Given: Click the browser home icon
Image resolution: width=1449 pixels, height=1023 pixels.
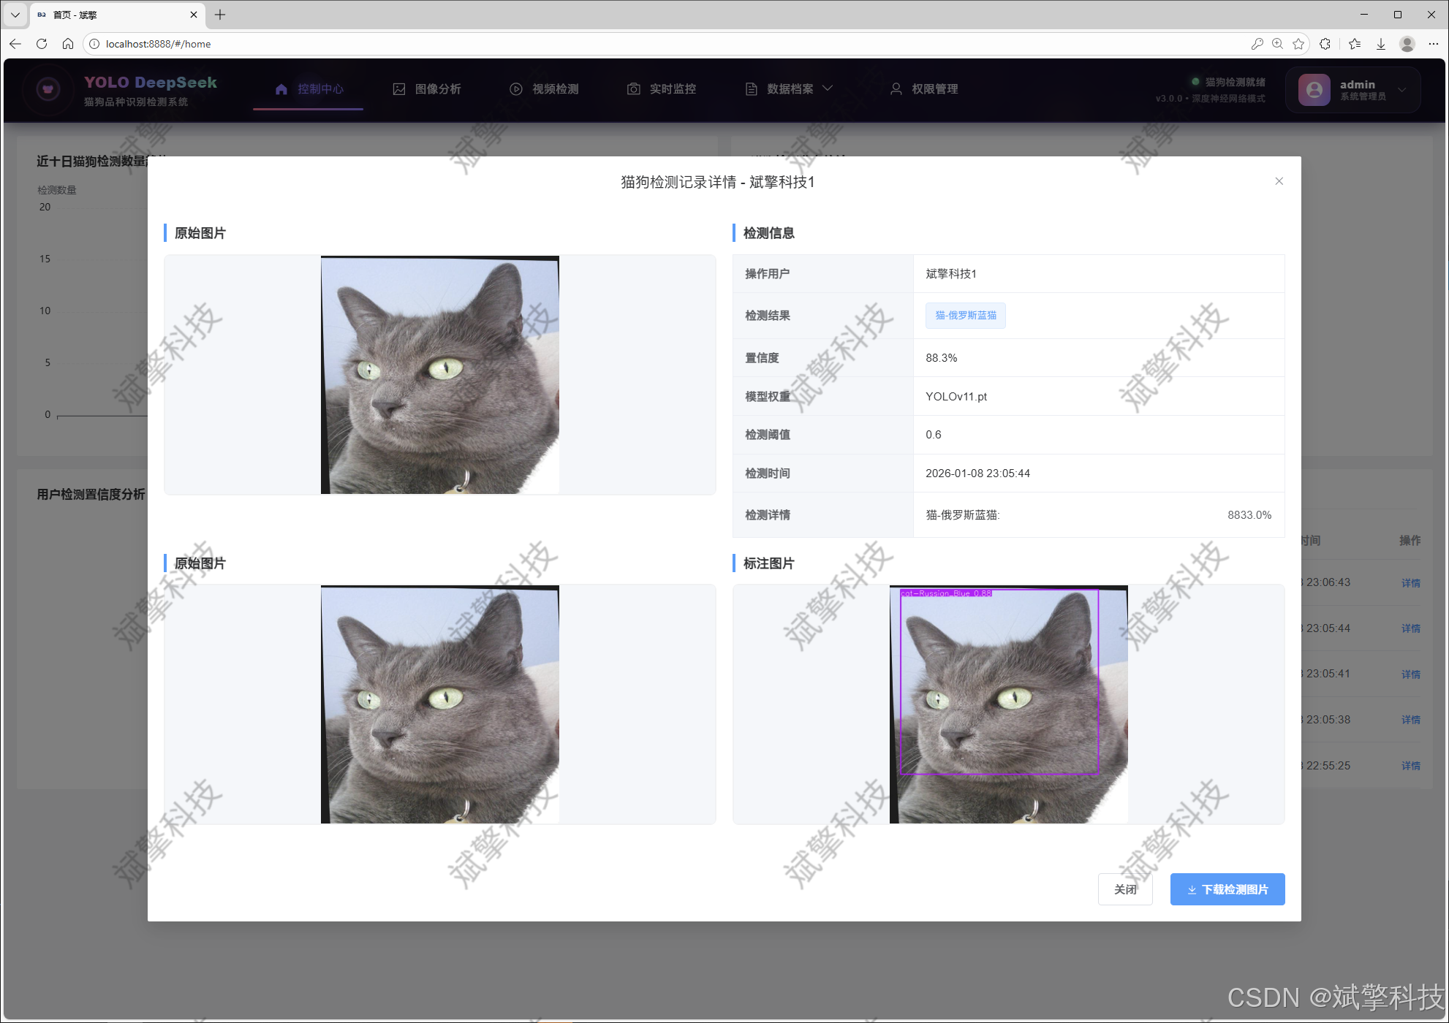Looking at the screenshot, I should [68, 44].
